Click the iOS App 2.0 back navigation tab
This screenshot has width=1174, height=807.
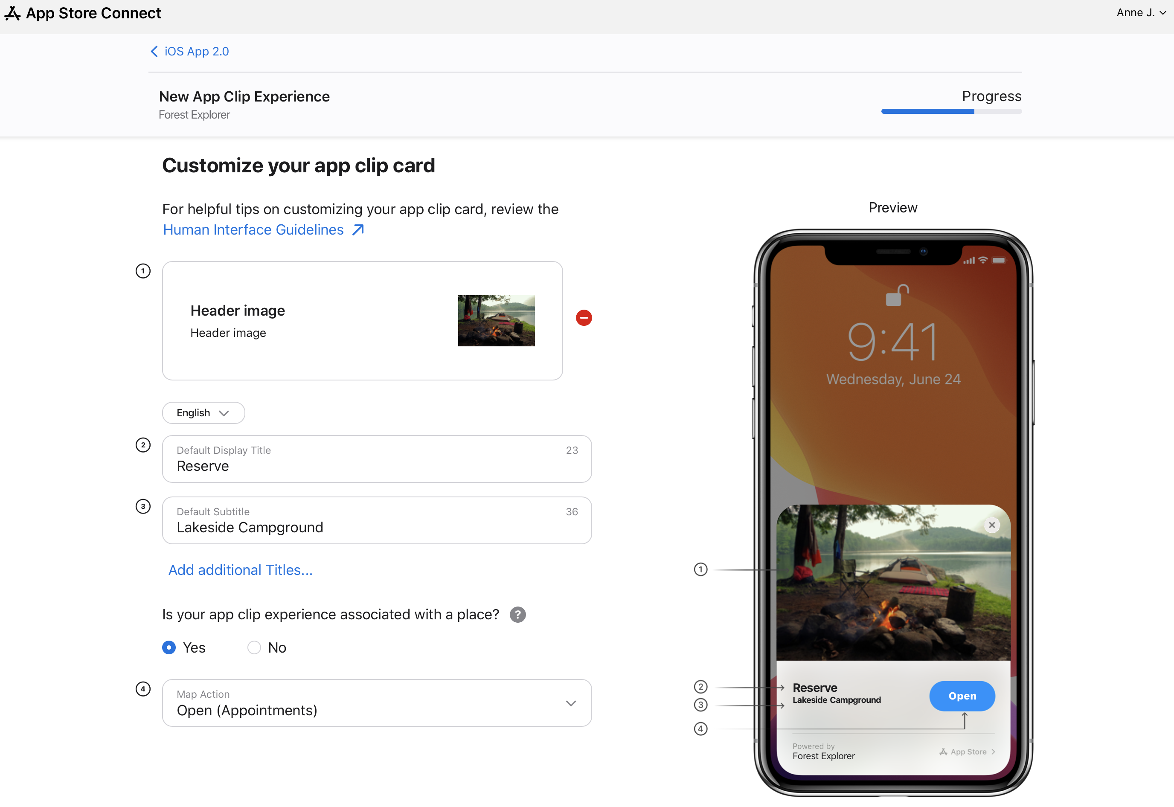pyautogui.click(x=190, y=51)
